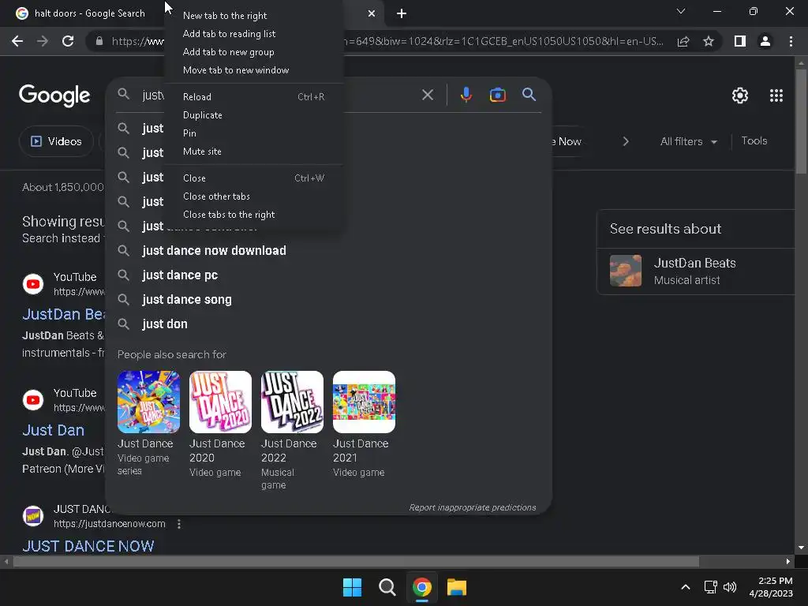Expand the All filters dropdown

point(688,141)
